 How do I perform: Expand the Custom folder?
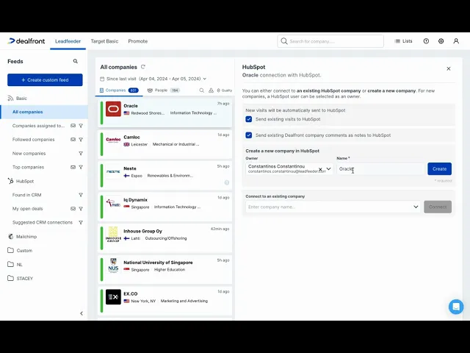point(20,250)
